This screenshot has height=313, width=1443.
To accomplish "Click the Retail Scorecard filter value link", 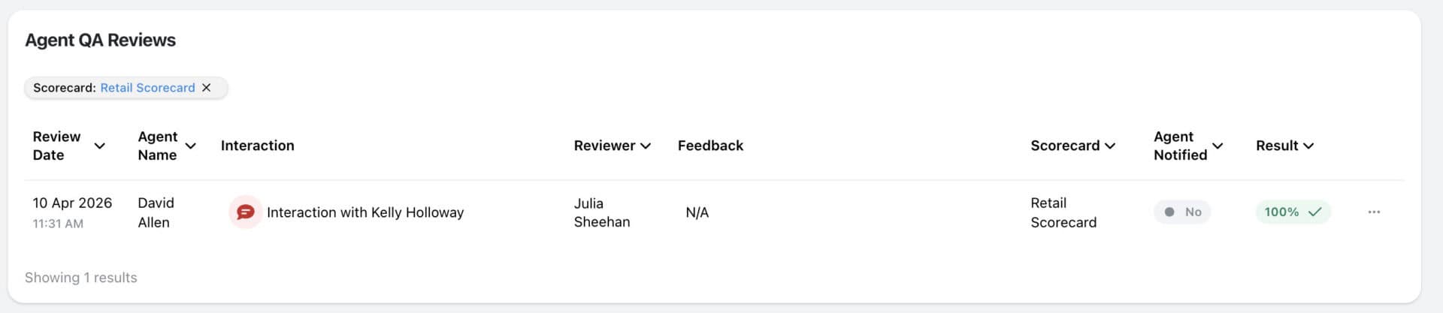I will tap(147, 88).
